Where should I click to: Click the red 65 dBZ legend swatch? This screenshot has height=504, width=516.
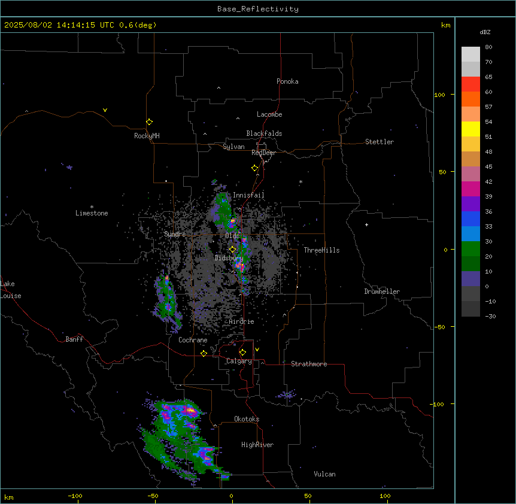(x=471, y=84)
